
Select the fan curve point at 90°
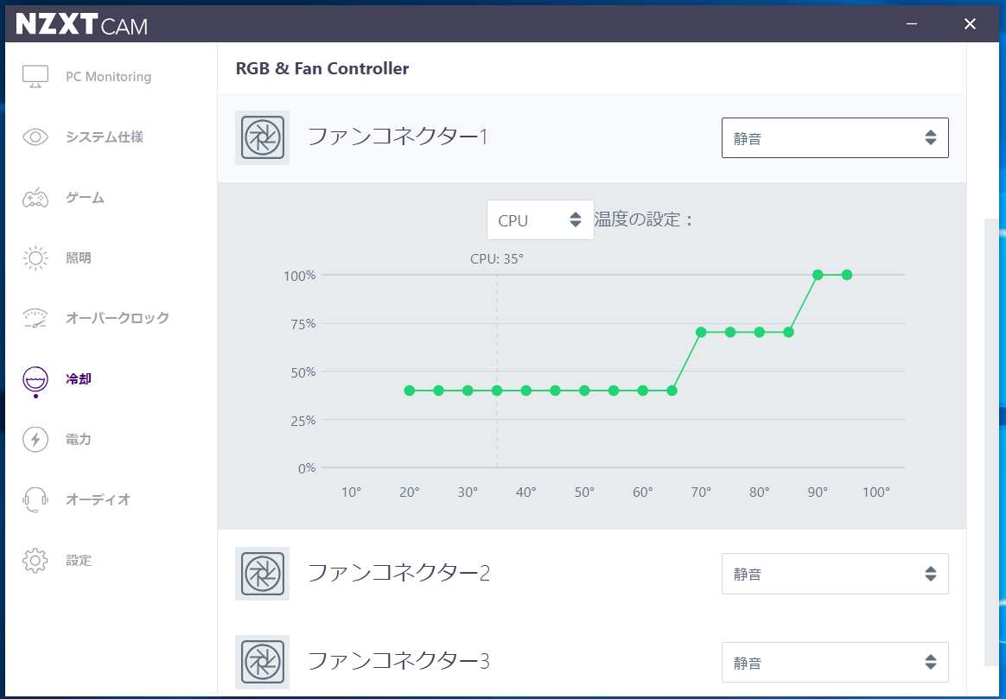point(818,275)
